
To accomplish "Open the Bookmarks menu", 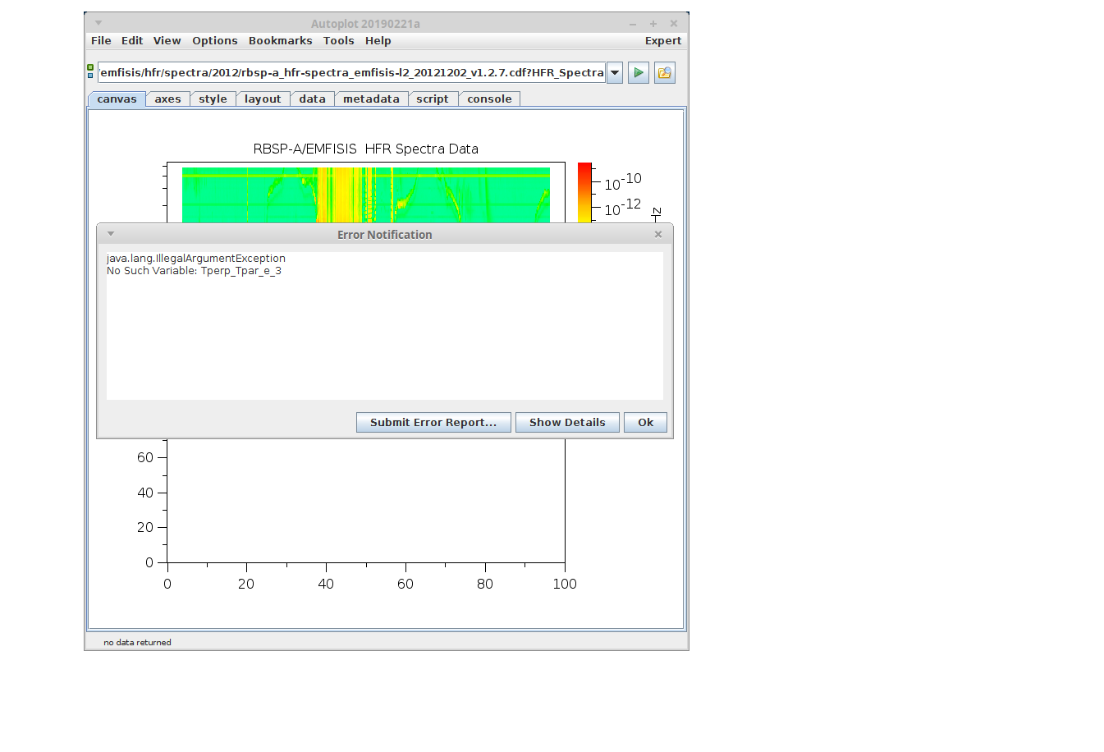I will pos(280,41).
